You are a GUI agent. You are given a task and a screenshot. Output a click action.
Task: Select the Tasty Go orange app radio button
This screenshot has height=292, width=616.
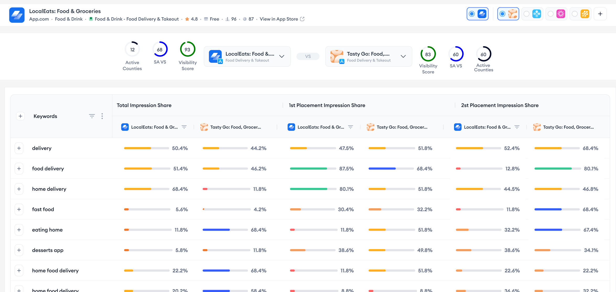click(x=502, y=14)
